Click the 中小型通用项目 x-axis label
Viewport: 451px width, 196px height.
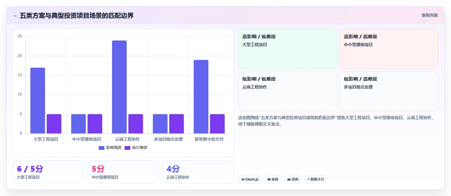[x=87, y=139]
